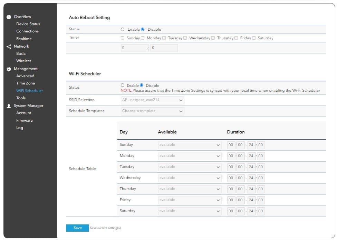This screenshot has height=242, width=338.
Task: Open the Log page
Action: 20,128
